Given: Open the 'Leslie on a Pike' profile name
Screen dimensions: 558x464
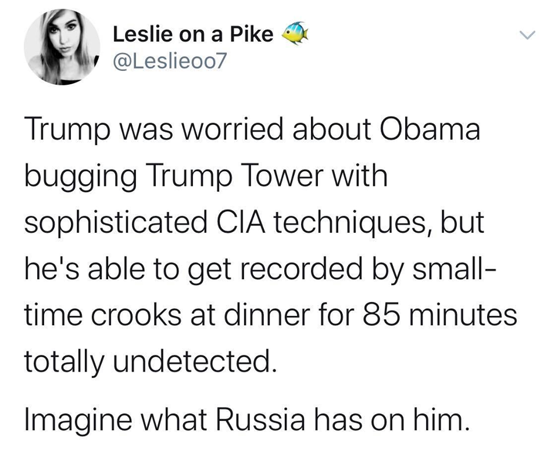Looking at the screenshot, I should click(x=192, y=34).
